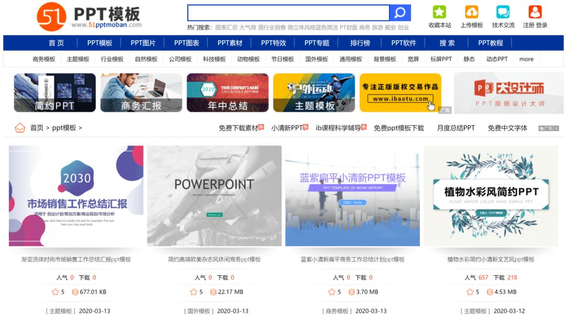Click the green star 收藏本站 icon
The image size is (567, 320).
[439, 12]
